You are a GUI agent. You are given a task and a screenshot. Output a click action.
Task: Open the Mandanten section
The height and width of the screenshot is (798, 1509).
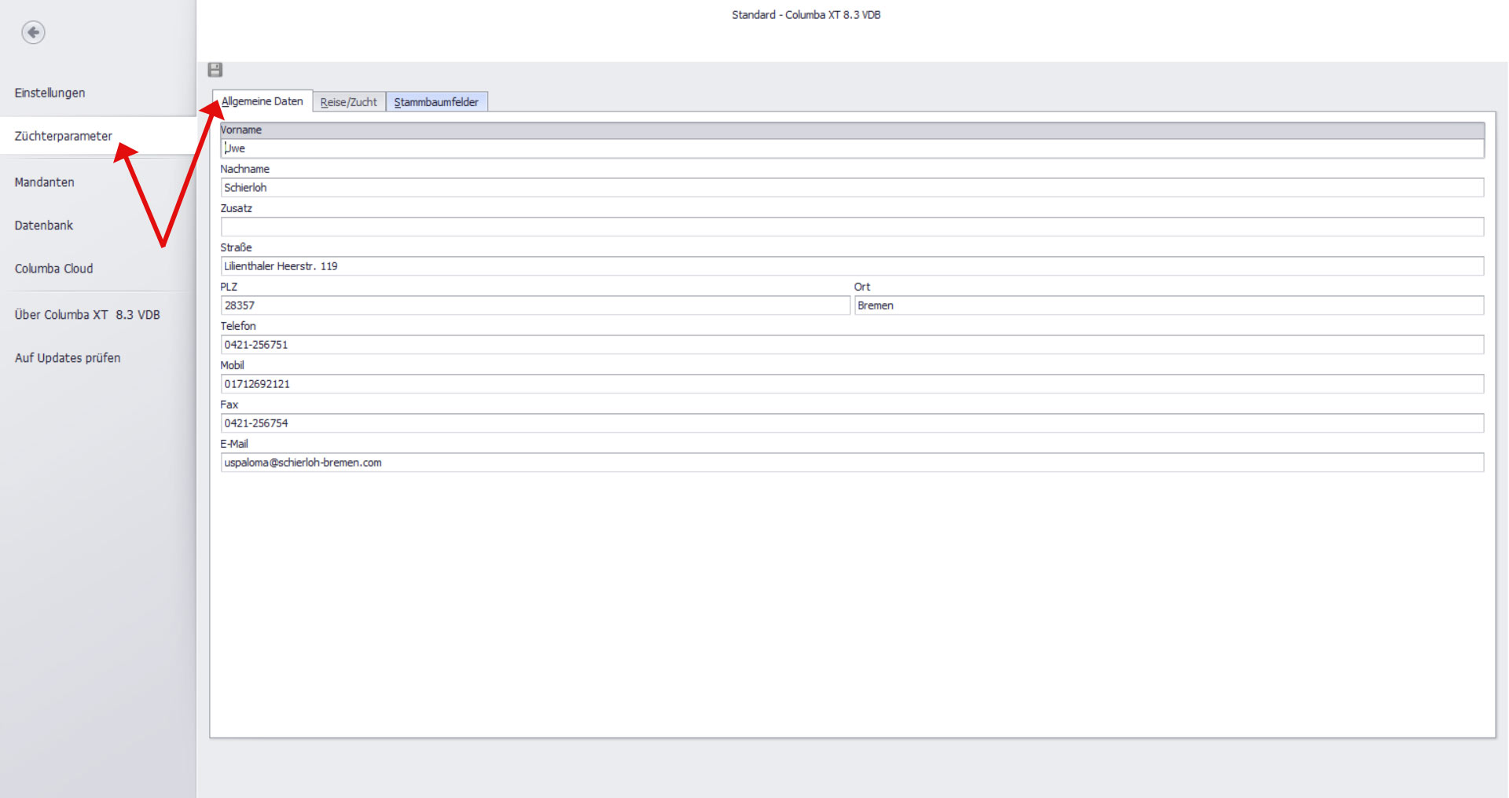(44, 182)
